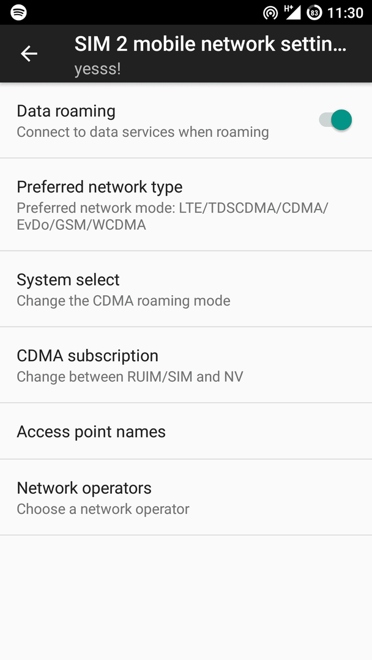The height and width of the screenshot is (660, 372).
Task: Open Preferred network type selector
Action: pyautogui.click(x=186, y=205)
